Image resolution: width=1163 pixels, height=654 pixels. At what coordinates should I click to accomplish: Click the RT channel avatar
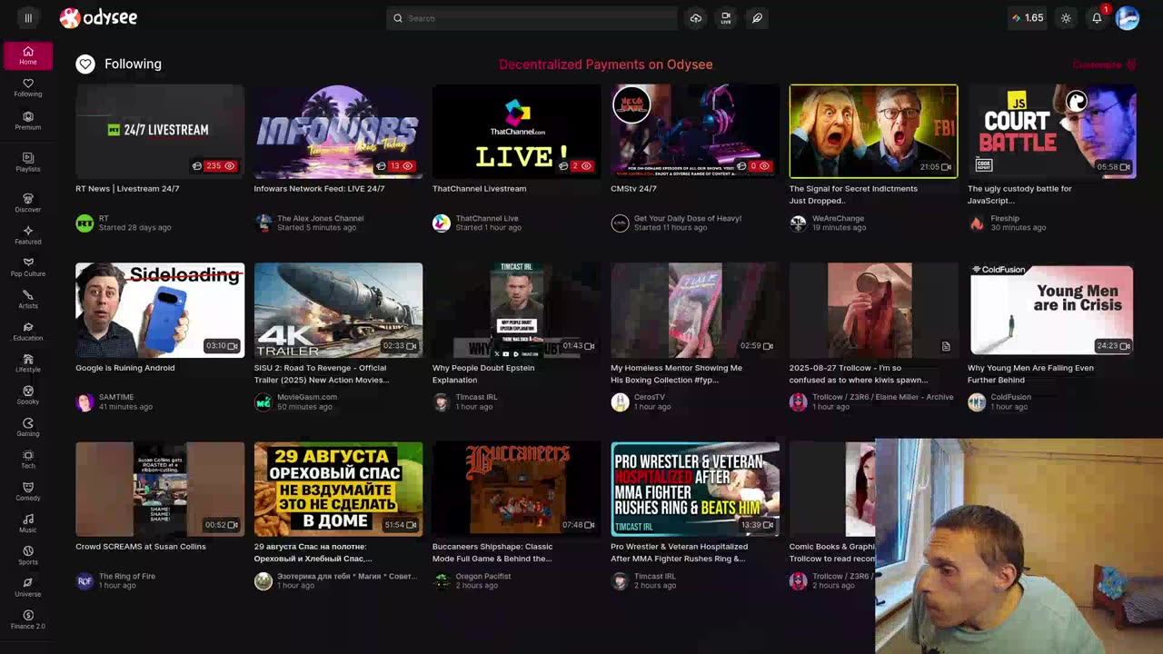(84, 223)
